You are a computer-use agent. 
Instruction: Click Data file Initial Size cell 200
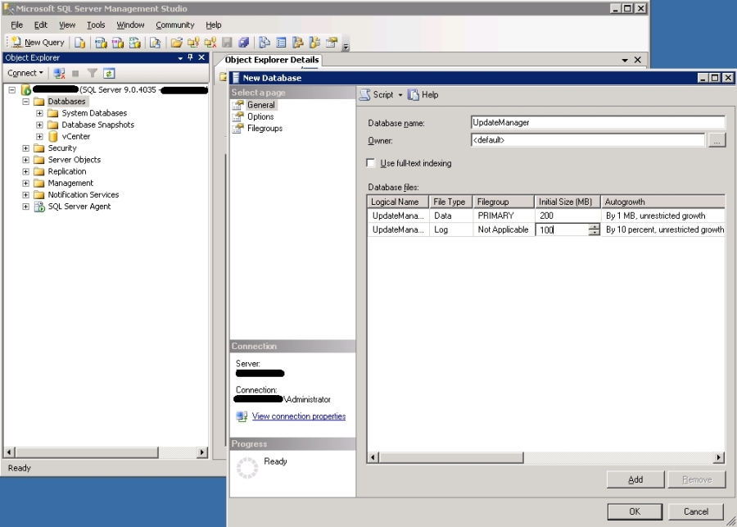[567, 216]
